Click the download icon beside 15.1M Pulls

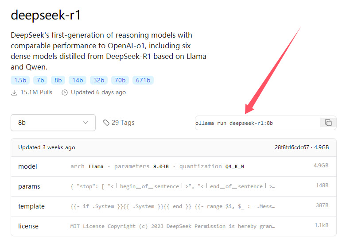tap(14, 93)
